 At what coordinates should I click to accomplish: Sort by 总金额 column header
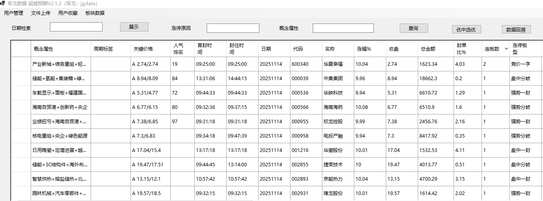tap(436, 49)
